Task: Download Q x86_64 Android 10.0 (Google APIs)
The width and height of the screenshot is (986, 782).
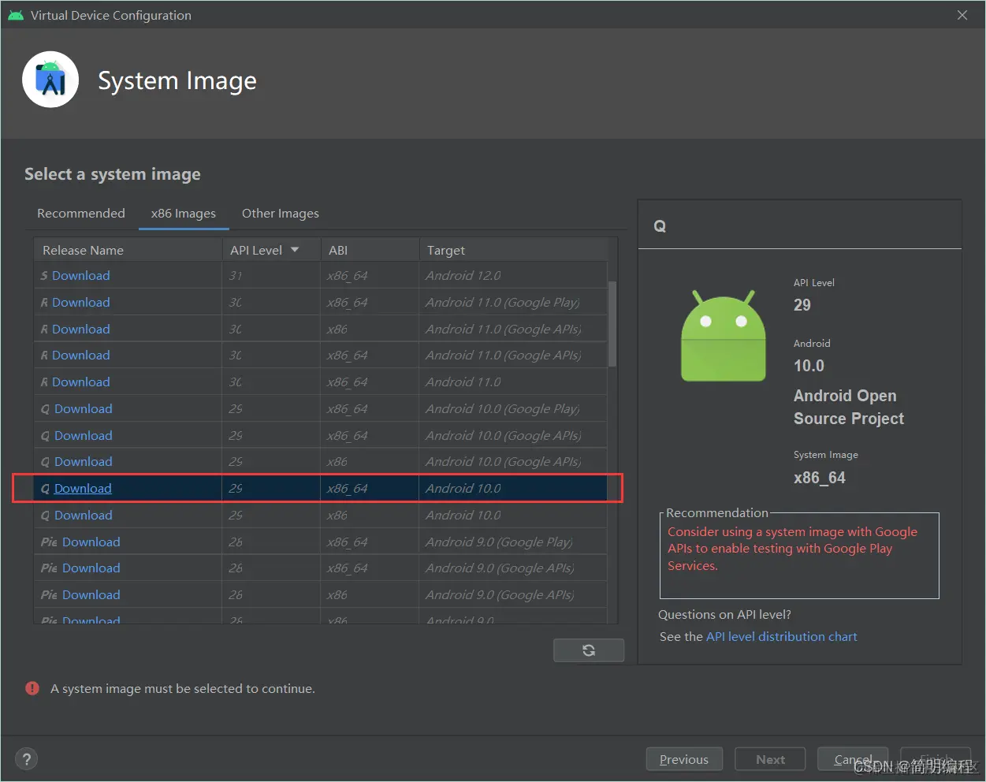Action: tap(83, 435)
